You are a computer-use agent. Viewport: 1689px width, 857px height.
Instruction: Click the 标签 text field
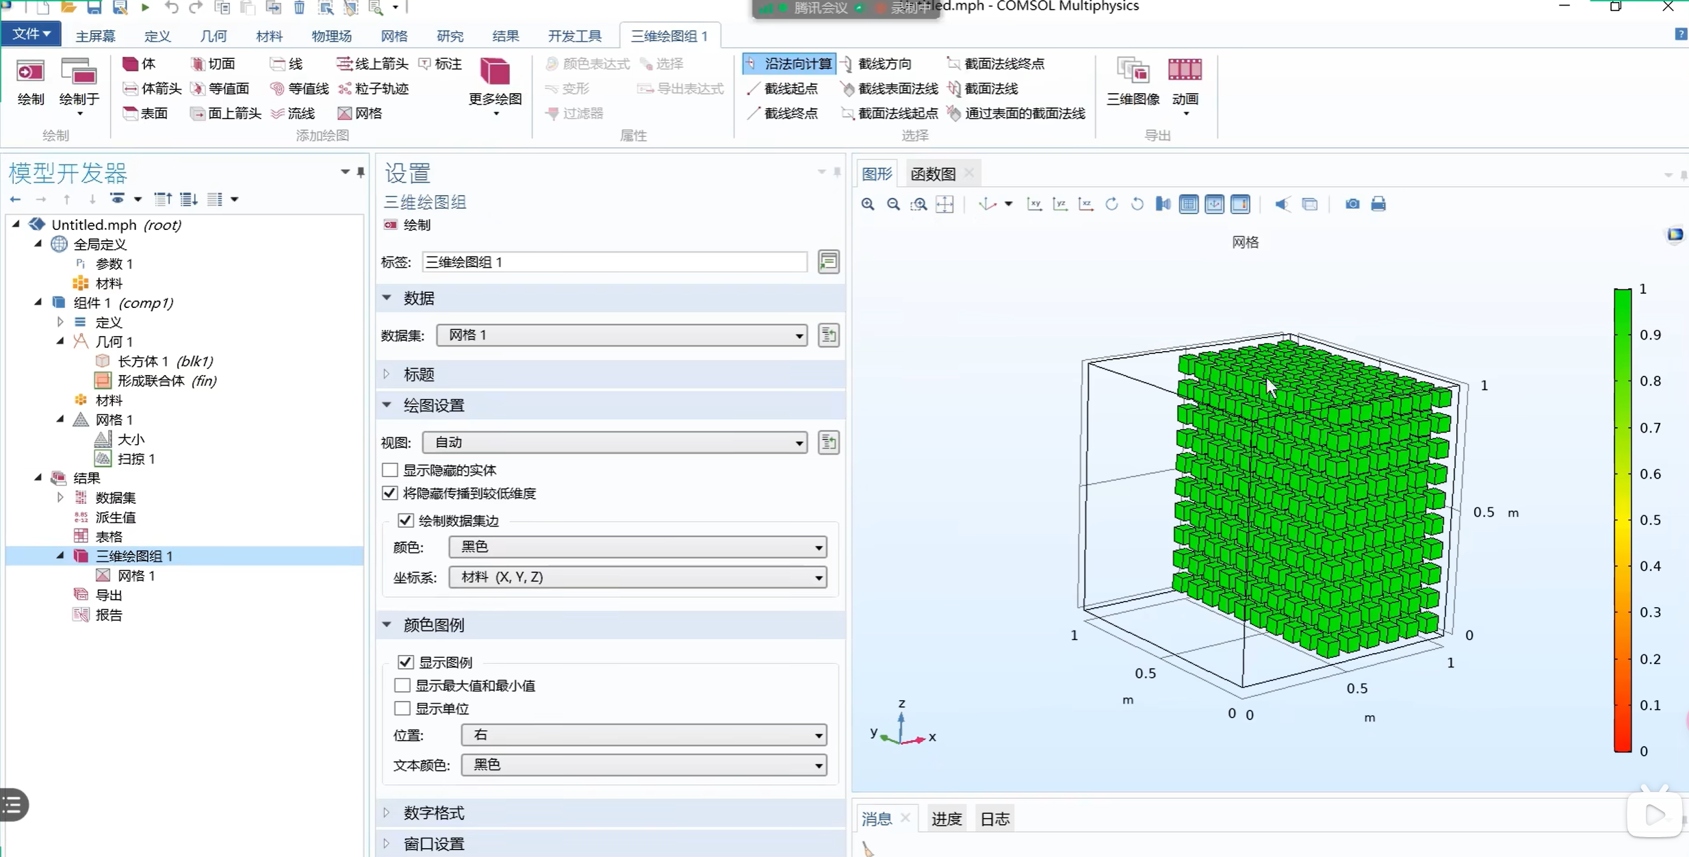pyautogui.click(x=614, y=262)
